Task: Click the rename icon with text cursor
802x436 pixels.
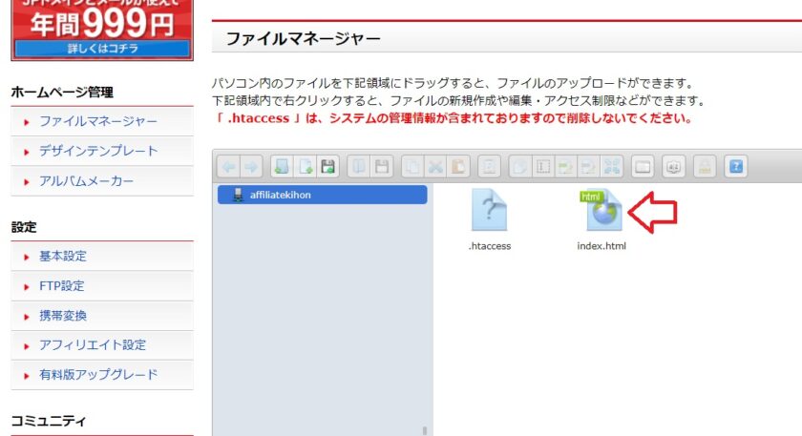Action: 542,167
